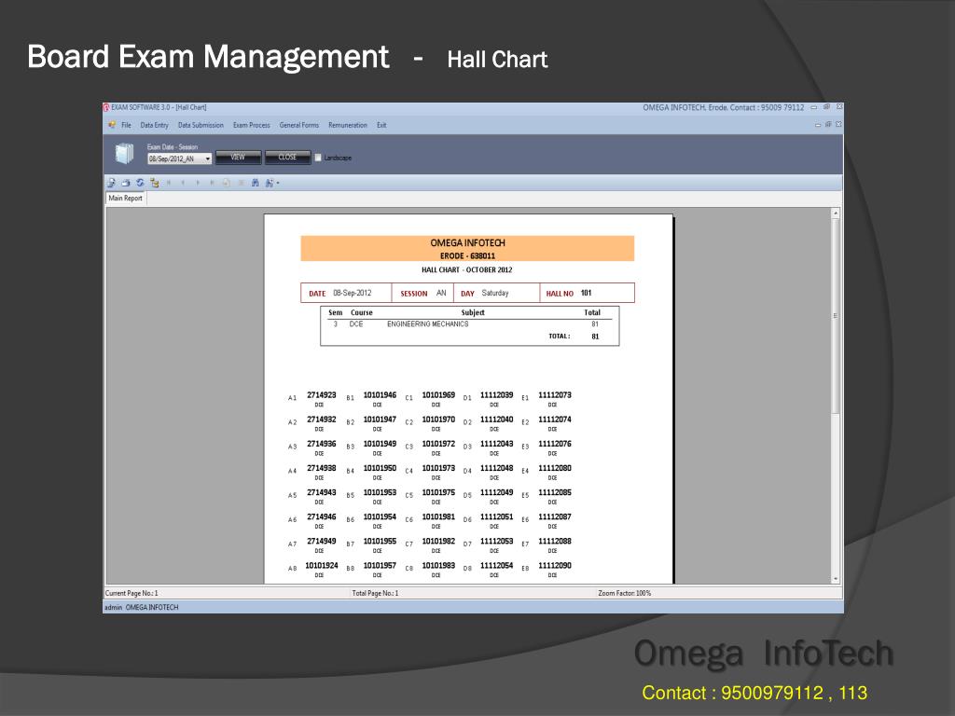Click the 'Zoom Factor: 100%' status text
The width and height of the screenshot is (955, 716).
(x=624, y=593)
